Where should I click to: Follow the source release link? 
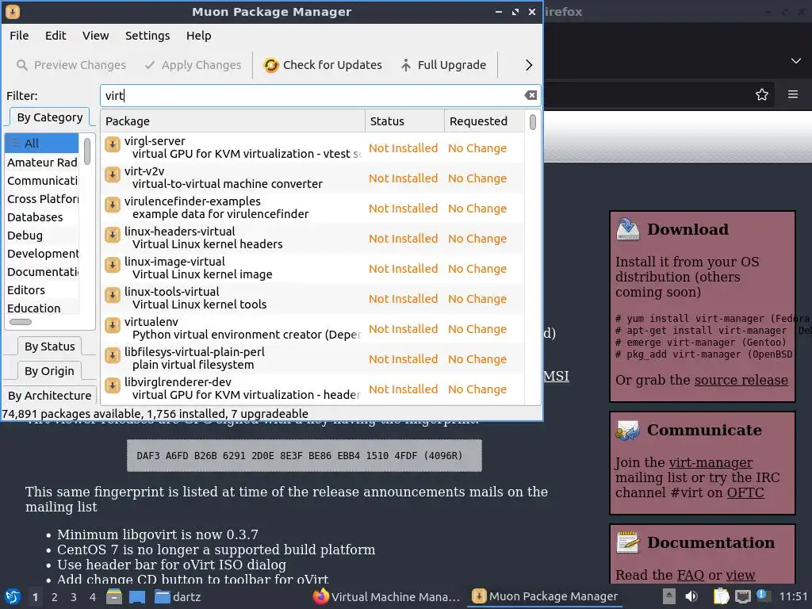point(741,380)
